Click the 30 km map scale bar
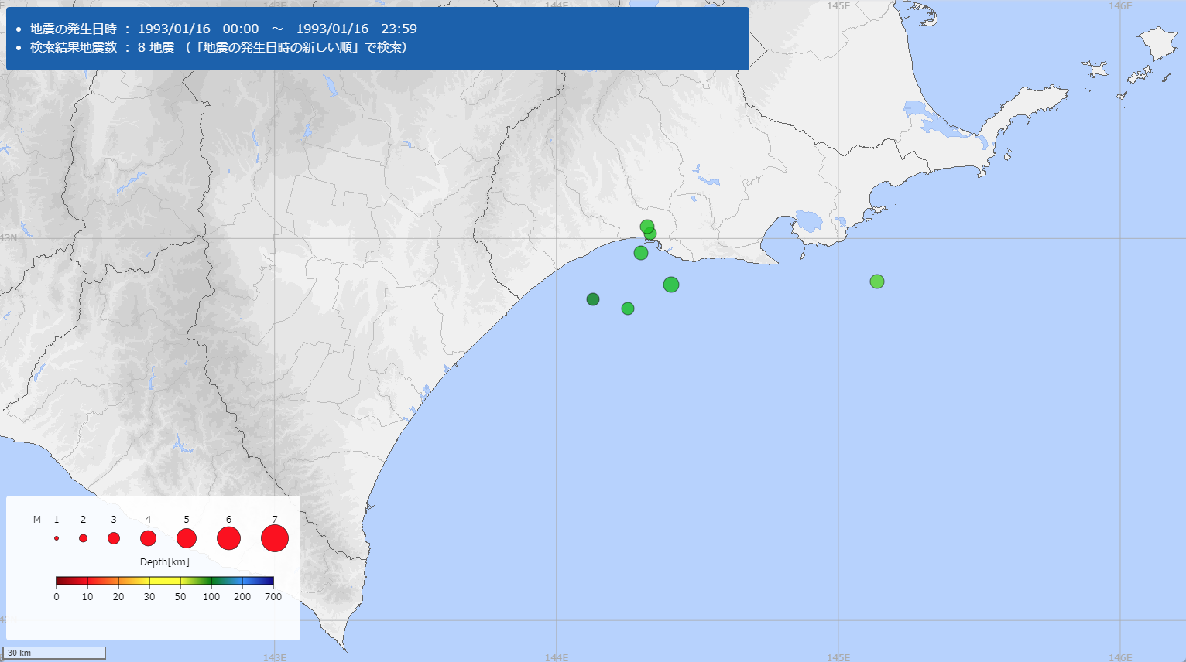The height and width of the screenshot is (662, 1186). click(x=54, y=653)
